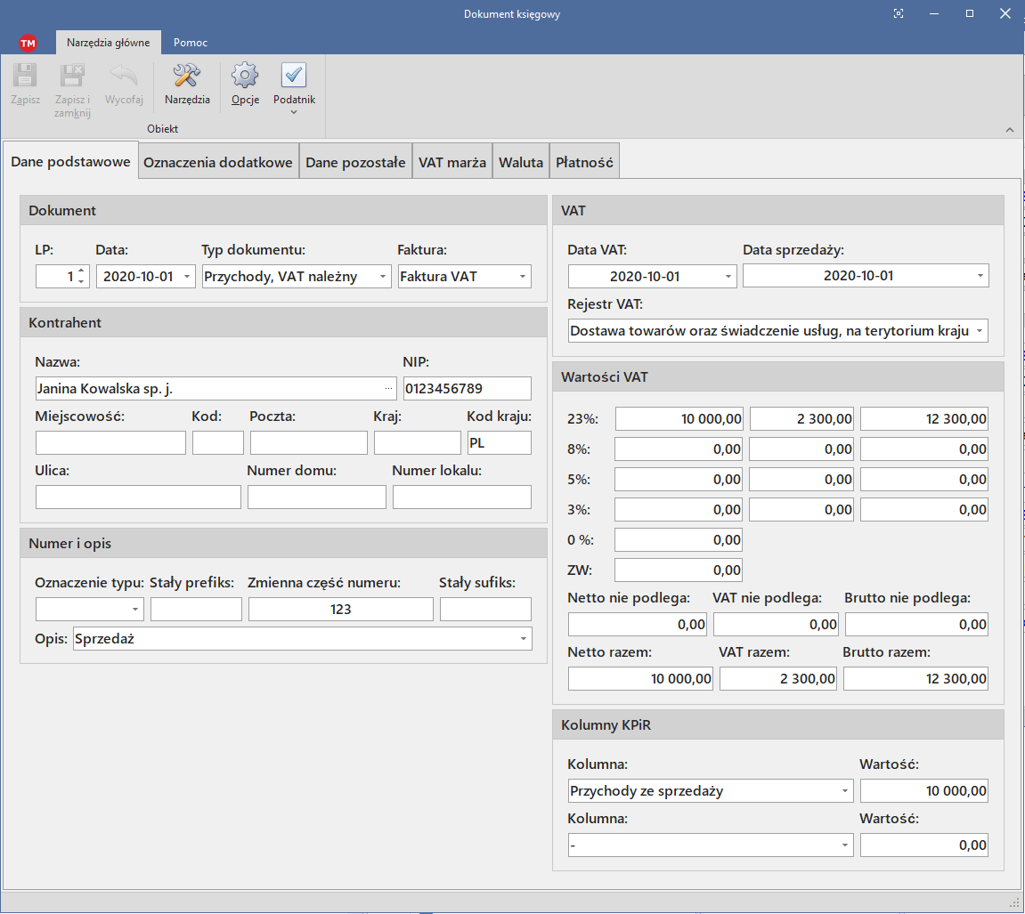1025x914 pixels.
Task: Select the Pomoc ribbon tab
Action: coord(191,43)
